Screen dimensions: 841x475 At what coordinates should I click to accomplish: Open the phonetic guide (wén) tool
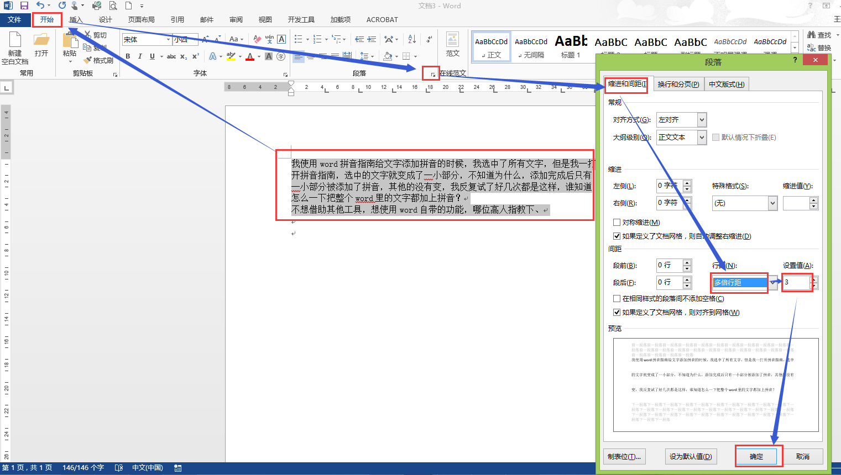269,39
